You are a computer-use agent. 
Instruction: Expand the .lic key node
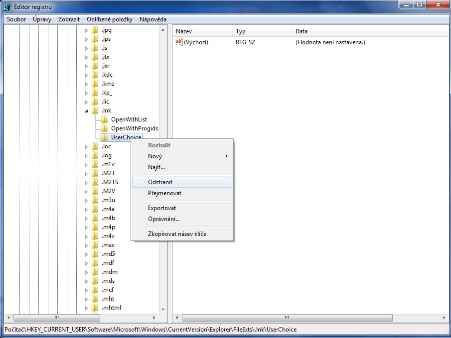[x=86, y=102]
